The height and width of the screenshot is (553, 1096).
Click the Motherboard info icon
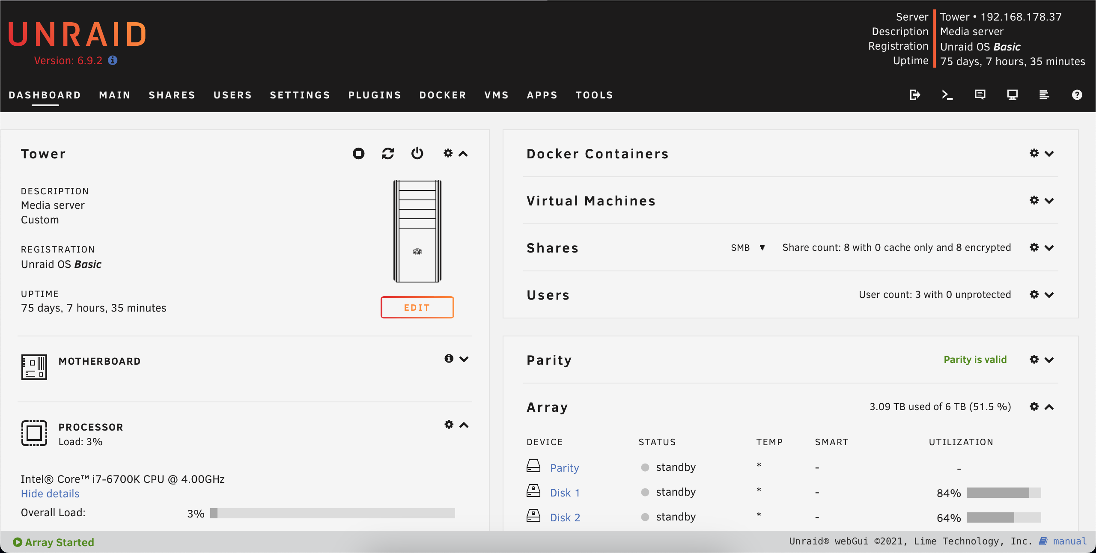[x=449, y=358]
